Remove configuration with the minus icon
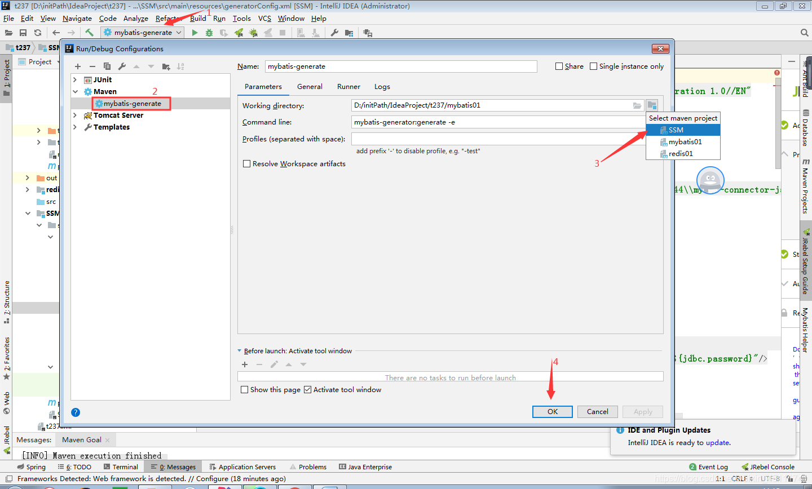Viewport: 812px width, 489px height. pos(92,66)
